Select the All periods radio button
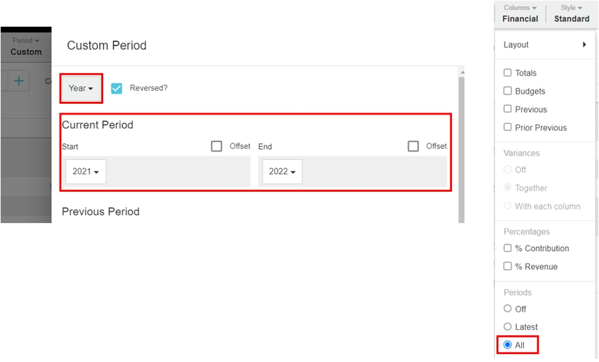Screen dimensions: 599x362 (x=508, y=345)
